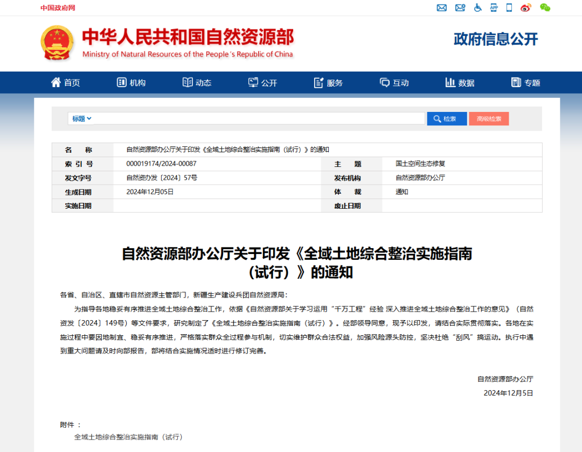Viewport: 582px width, 452px height.
Task: Click the signature line 自然资源部办公厅
Action: pyautogui.click(x=505, y=379)
